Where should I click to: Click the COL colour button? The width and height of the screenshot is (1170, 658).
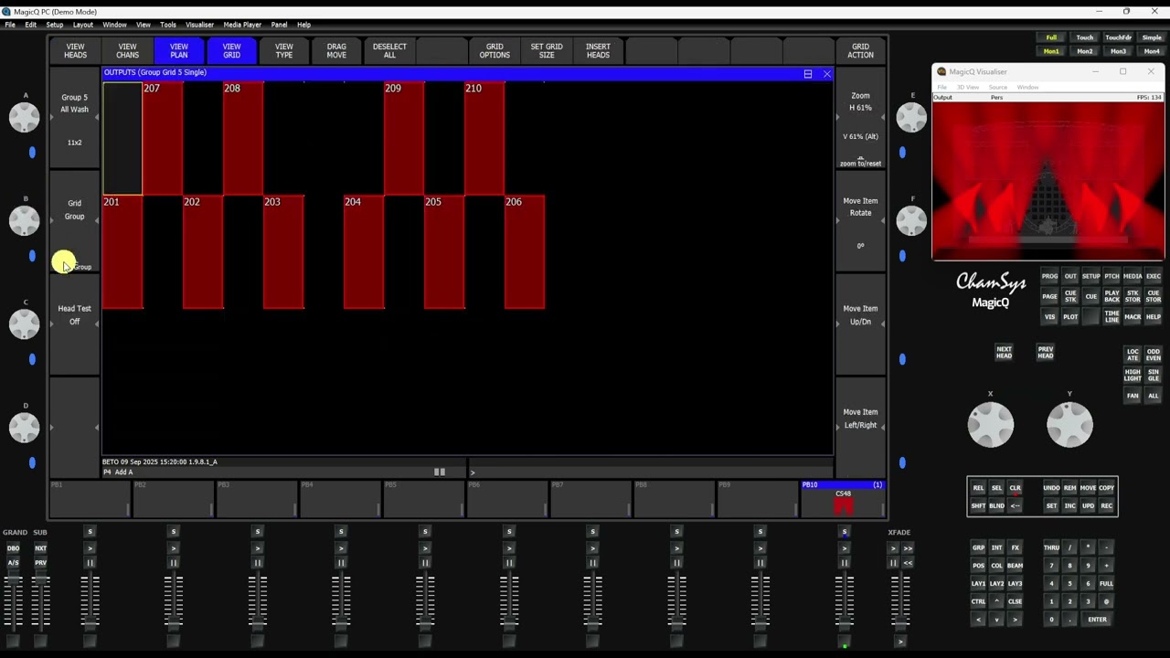pos(996,566)
